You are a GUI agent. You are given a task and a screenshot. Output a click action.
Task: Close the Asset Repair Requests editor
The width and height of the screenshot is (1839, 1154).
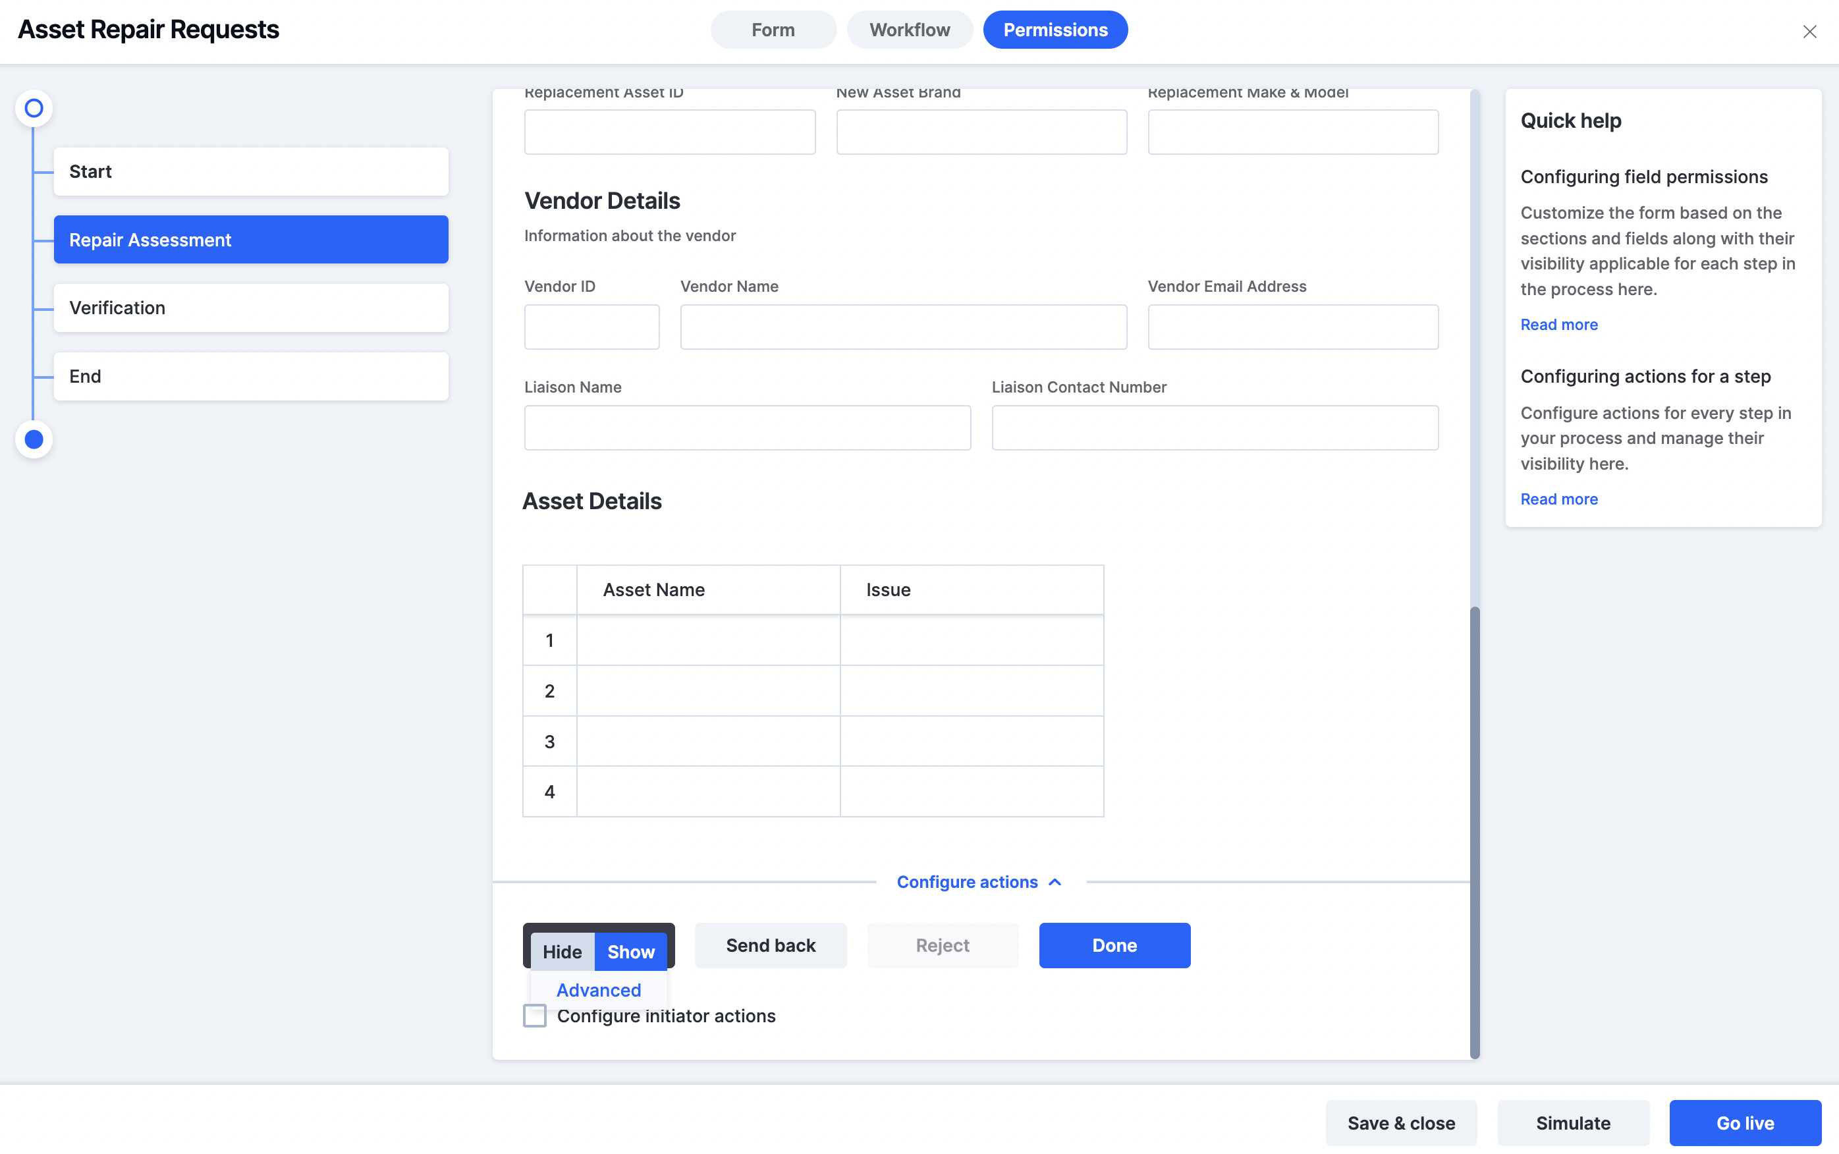tap(1809, 32)
